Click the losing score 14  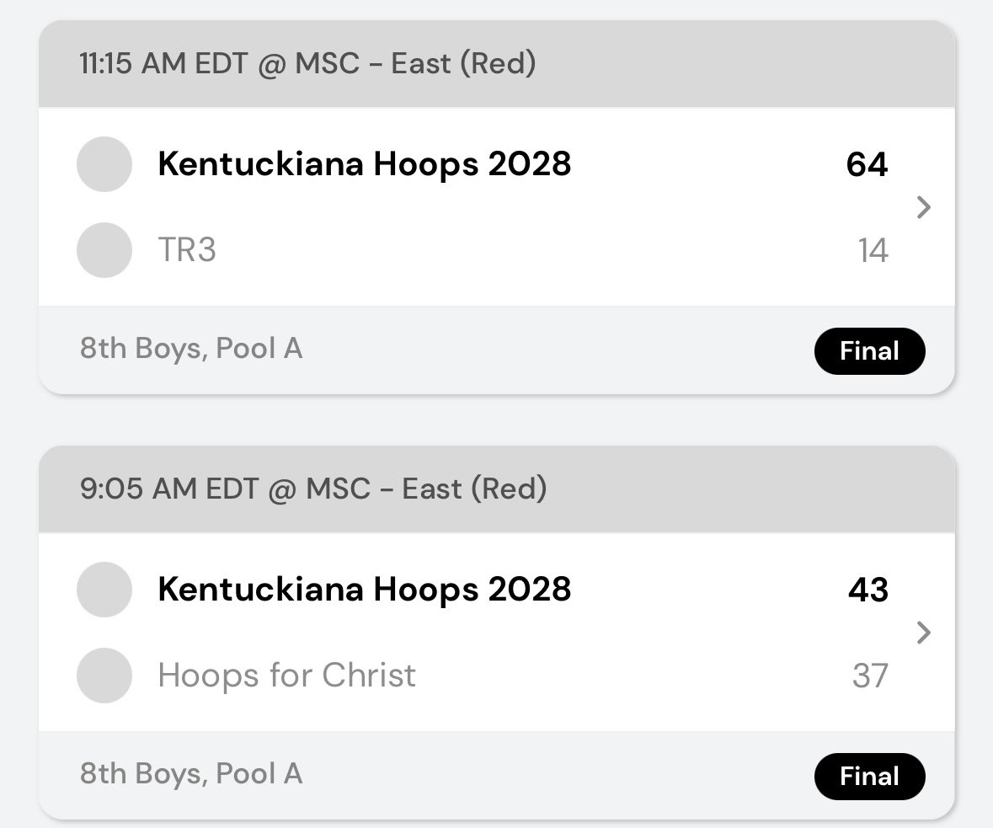[873, 251]
